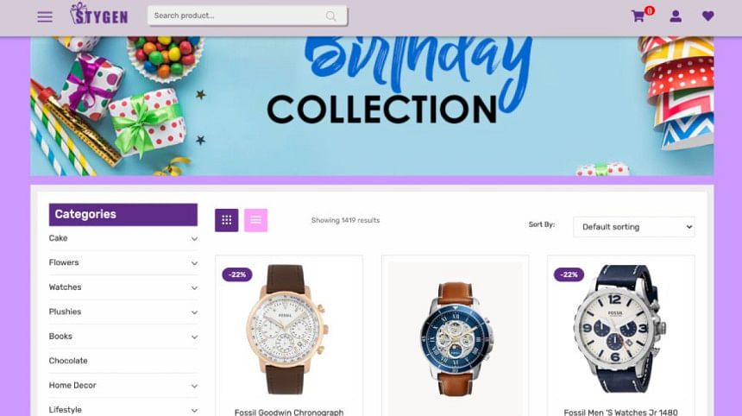Click the search magnifier icon

[330, 16]
